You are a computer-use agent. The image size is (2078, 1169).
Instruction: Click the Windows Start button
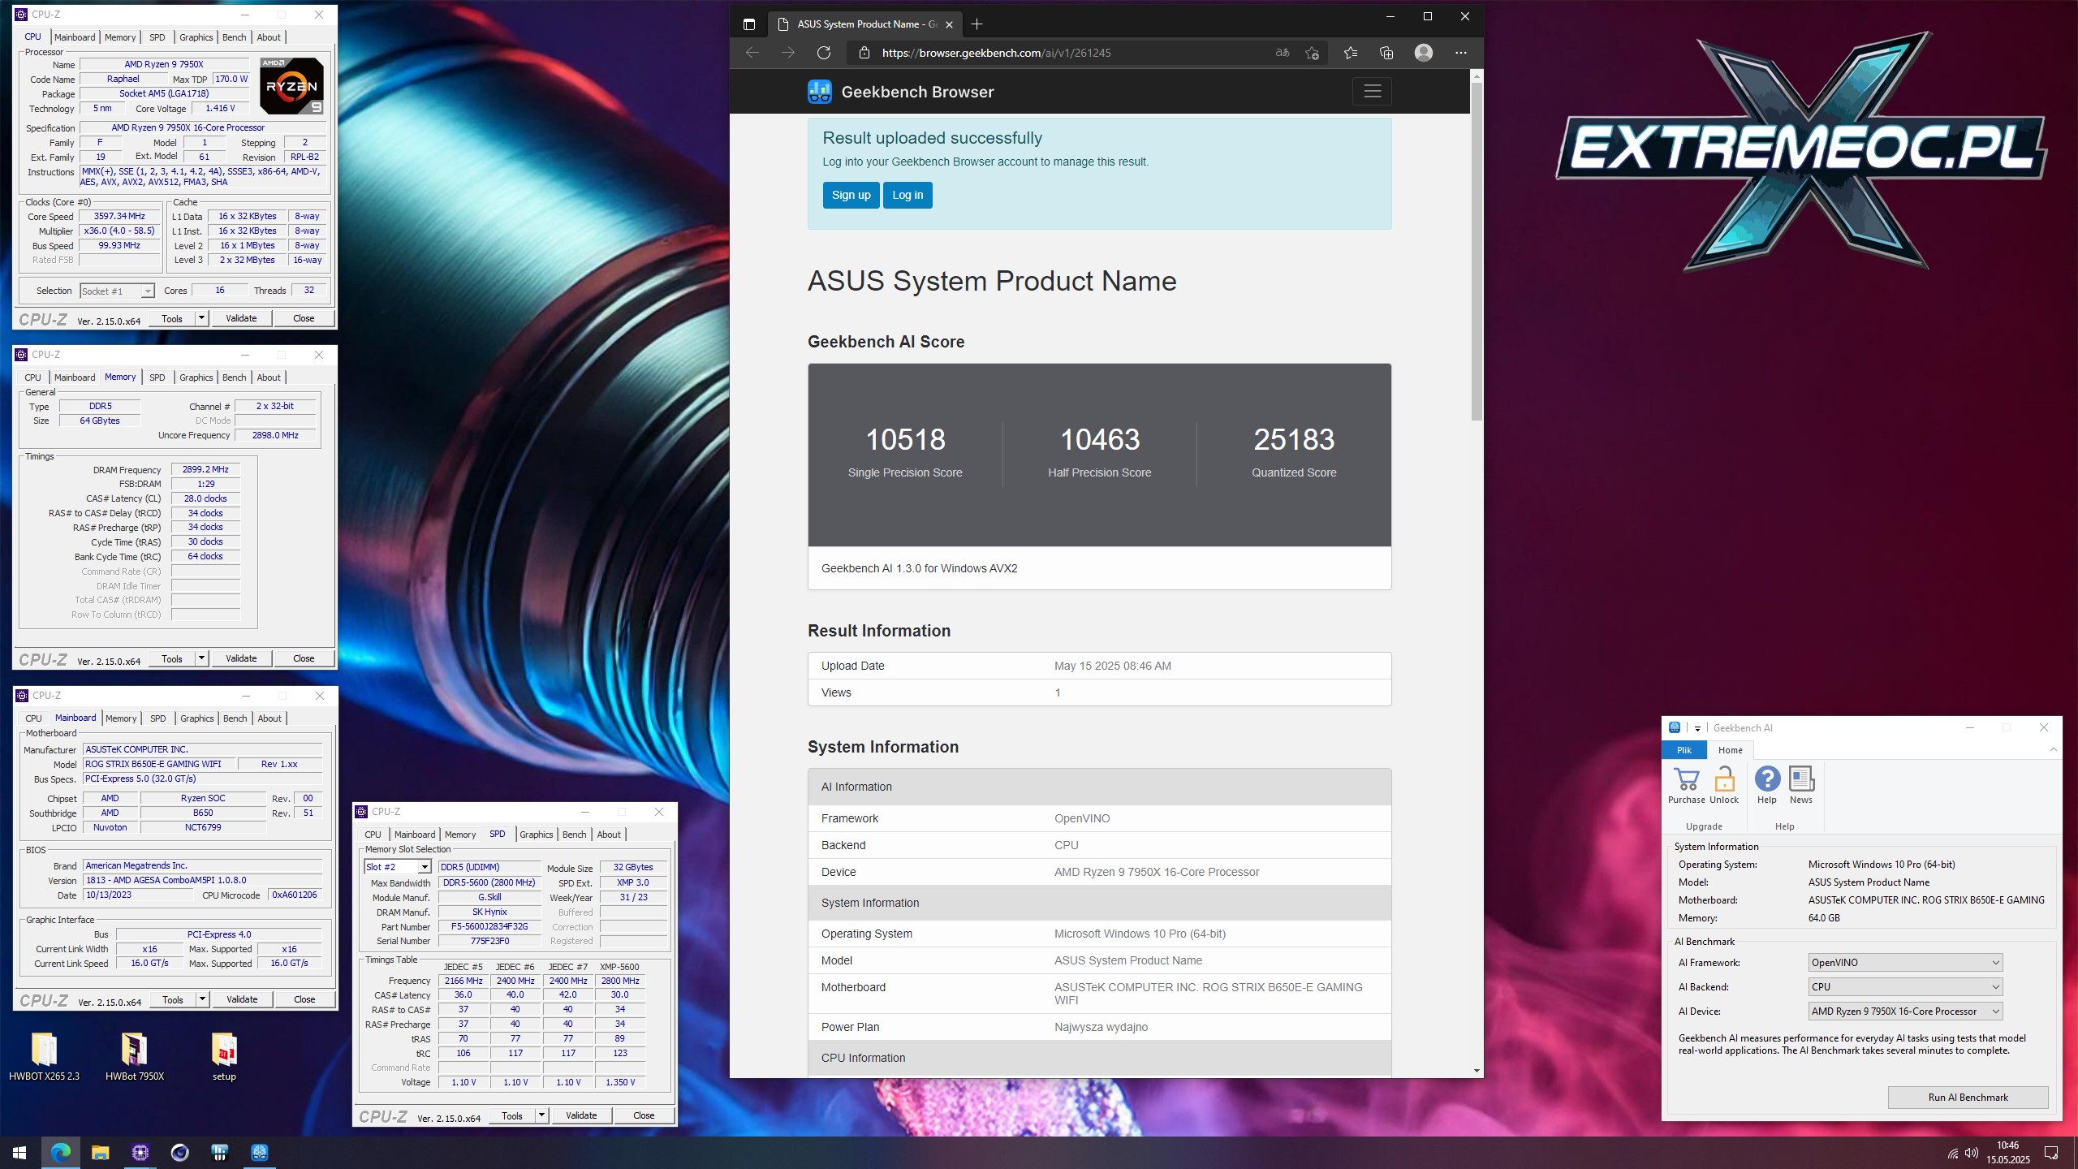[19, 1152]
